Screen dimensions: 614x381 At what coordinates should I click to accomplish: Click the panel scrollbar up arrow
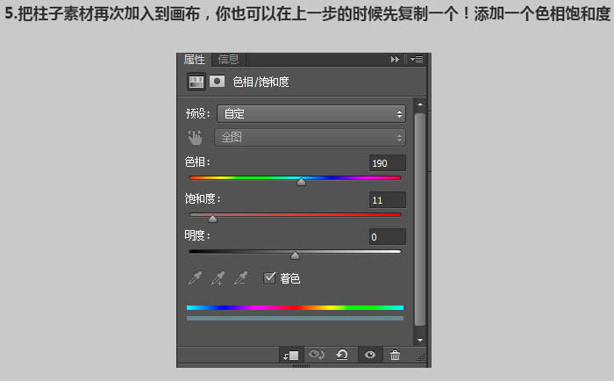420,104
